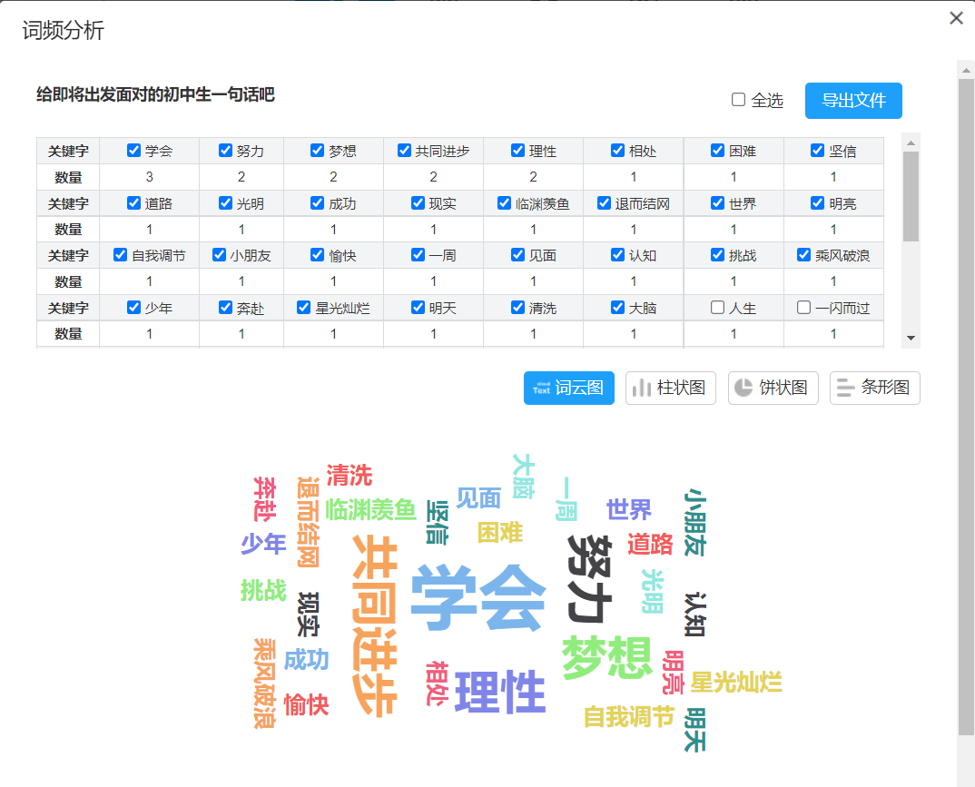The height and width of the screenshot is (787, 975).
Task: Click the word 梦想 in the word cloud
Action: point(606,656)
